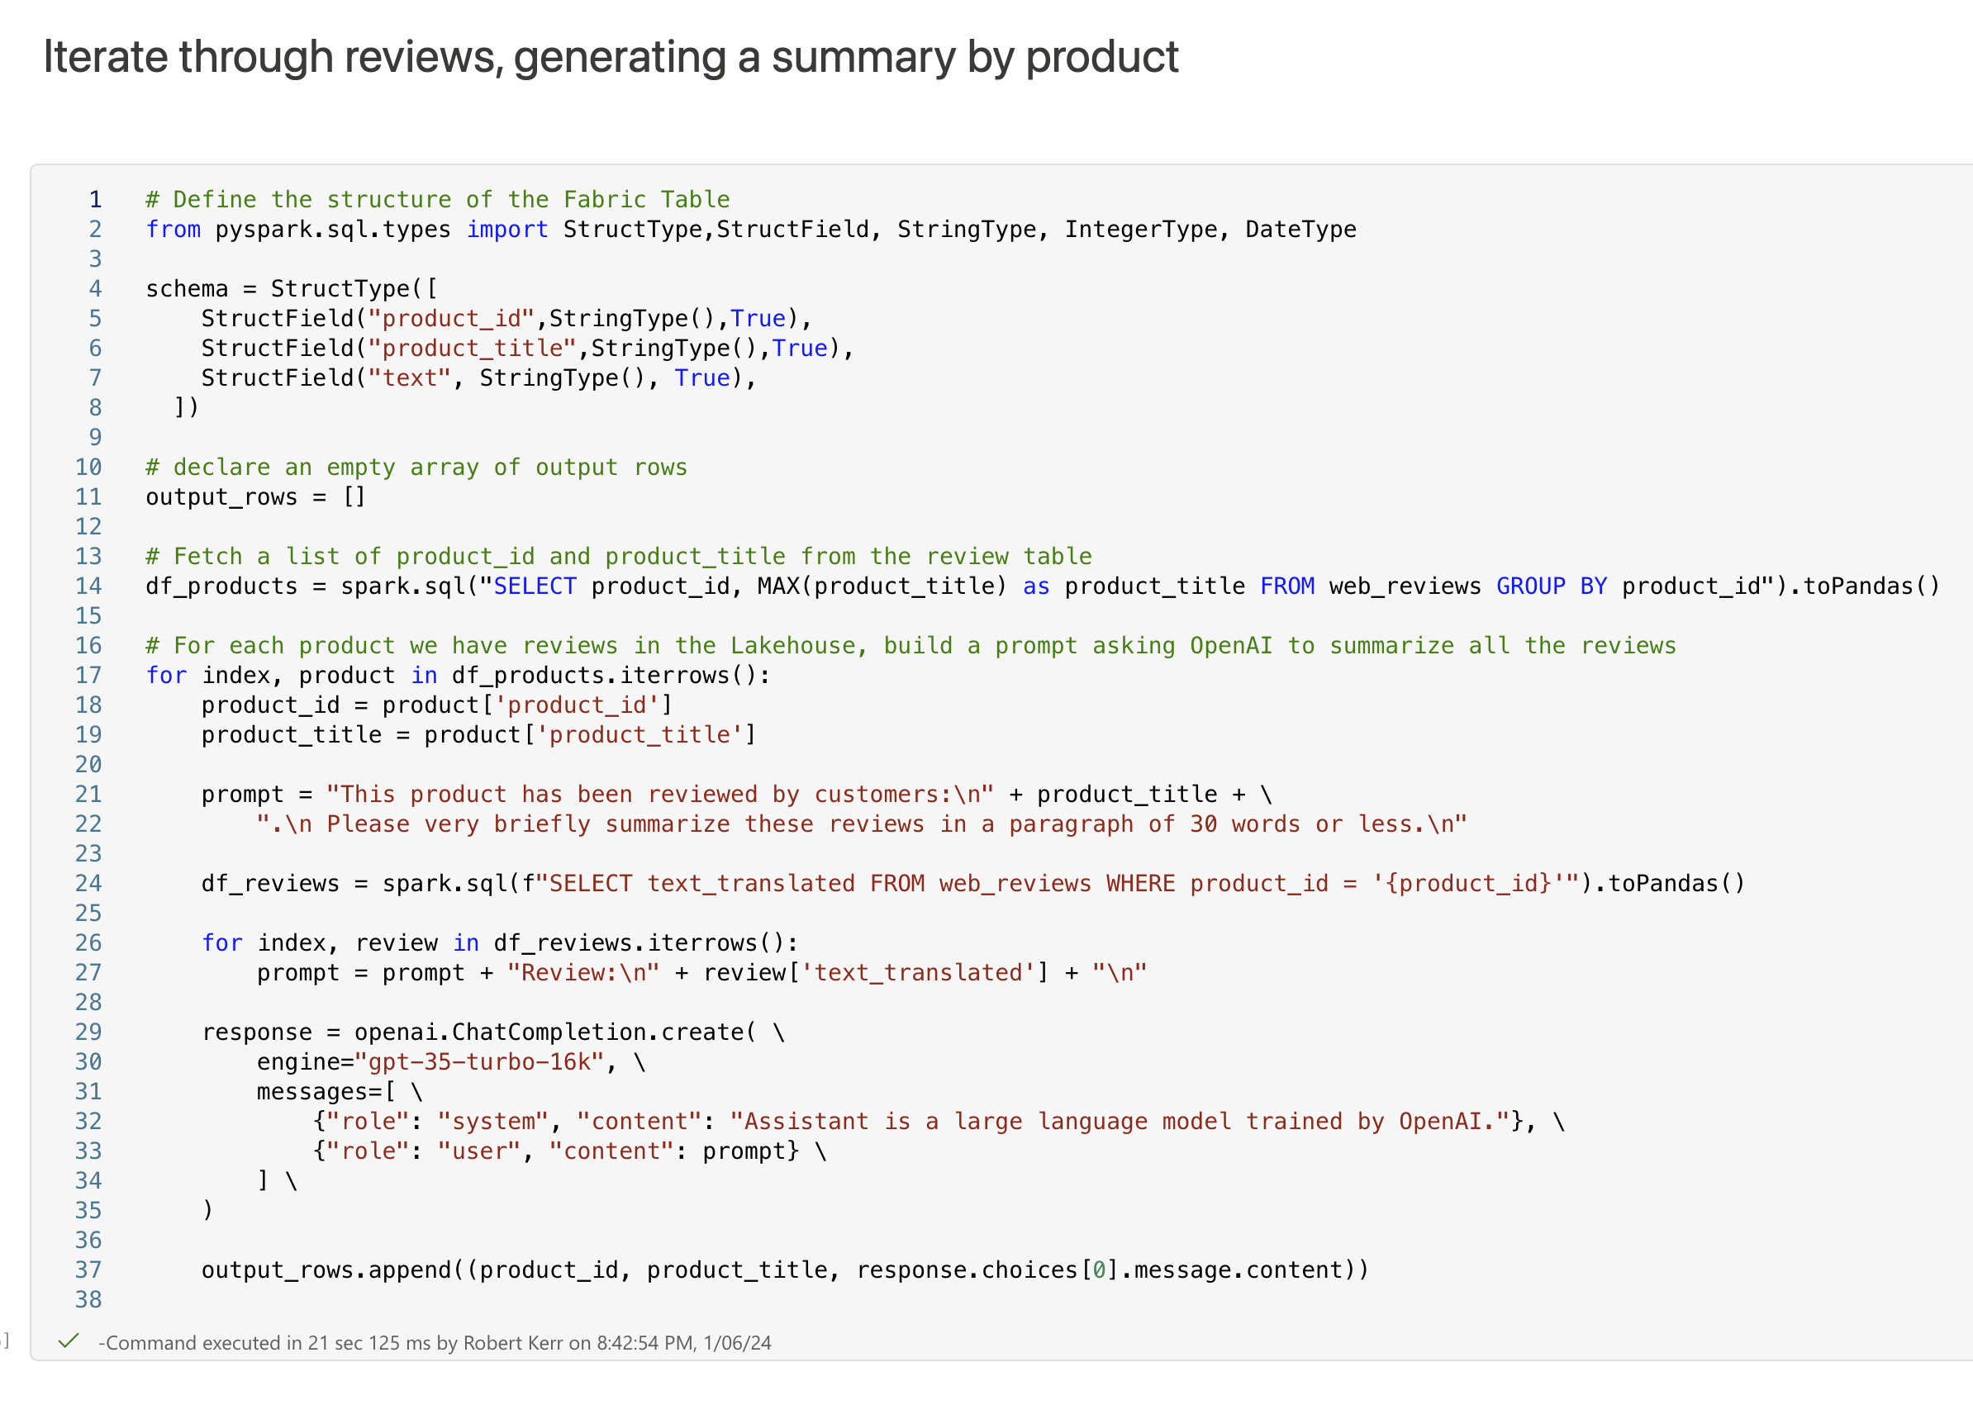Place cursor on the pyspark import line
This screenshot has width=1973, height=1419.
[750, 230]
